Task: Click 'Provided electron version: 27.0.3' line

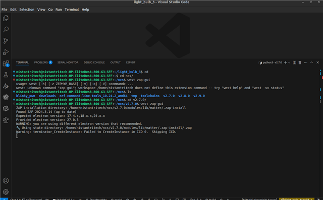Action: pyautogui.click(x=47, y=119)
